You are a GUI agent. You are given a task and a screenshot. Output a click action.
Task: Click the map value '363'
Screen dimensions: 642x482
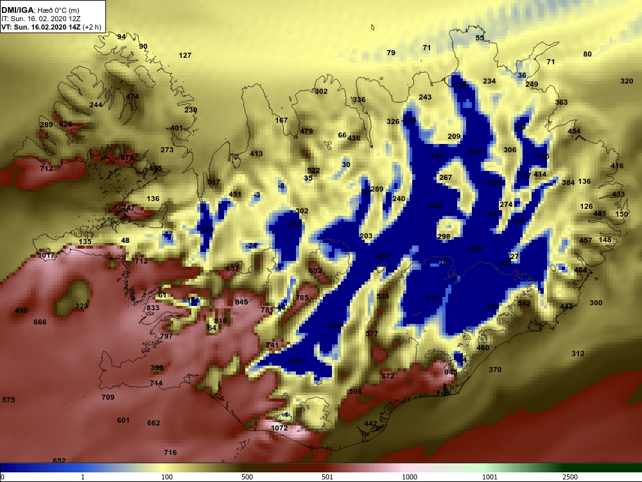coord(561,102)
